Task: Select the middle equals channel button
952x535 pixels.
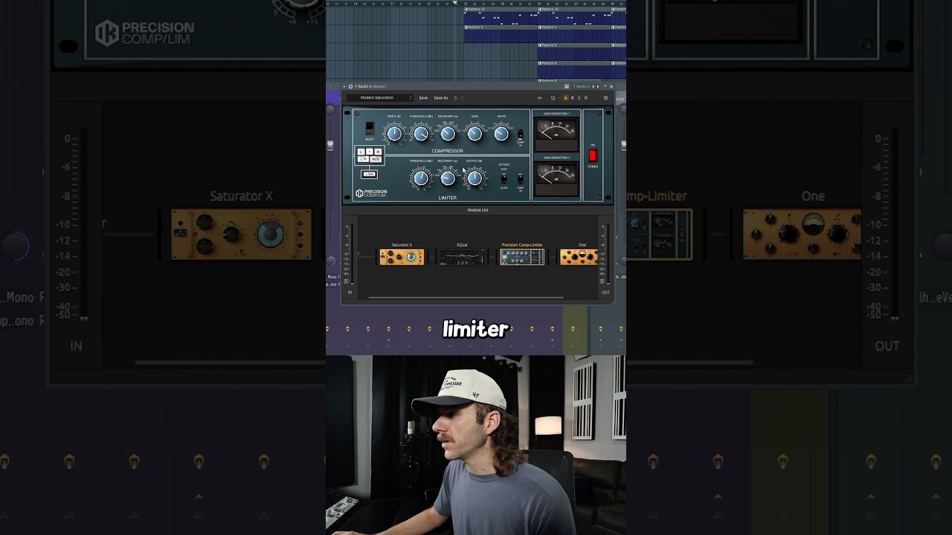Action: [x=370, y=152]
